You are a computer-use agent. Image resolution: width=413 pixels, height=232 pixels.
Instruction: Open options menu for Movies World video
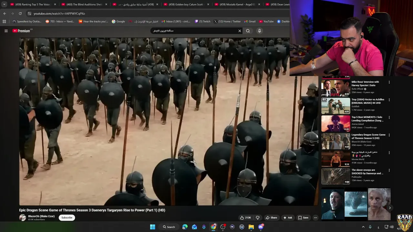[x=389, y=153]
